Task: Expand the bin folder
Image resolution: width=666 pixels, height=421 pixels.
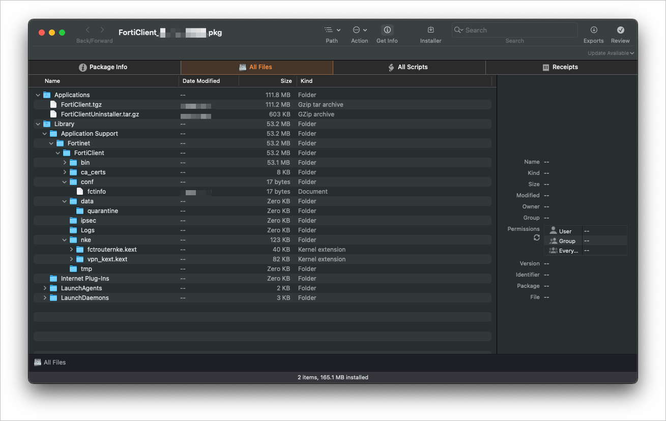Action: (65, 163)
